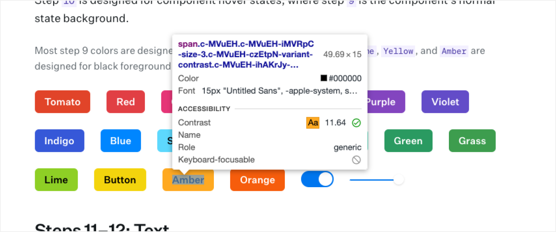Click the Blue button
556x232 pixels.
coord(121,141)
